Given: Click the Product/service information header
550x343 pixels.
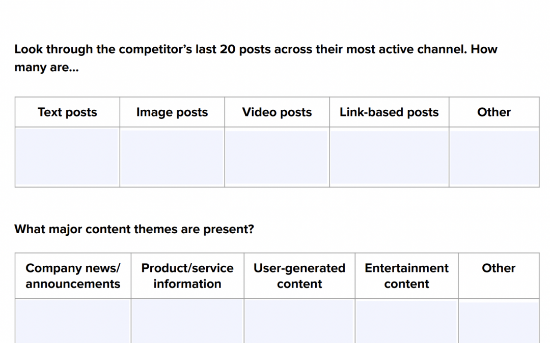Looking at the screenshot, I should (x=187, y=275).
